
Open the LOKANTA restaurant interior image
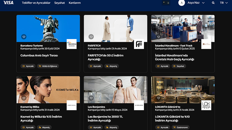click(x=183, y=90)
